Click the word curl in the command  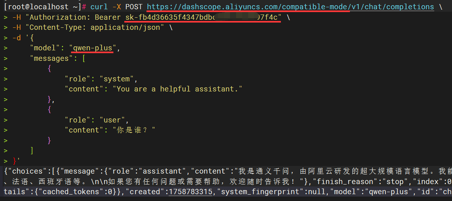tap(99, 7)
